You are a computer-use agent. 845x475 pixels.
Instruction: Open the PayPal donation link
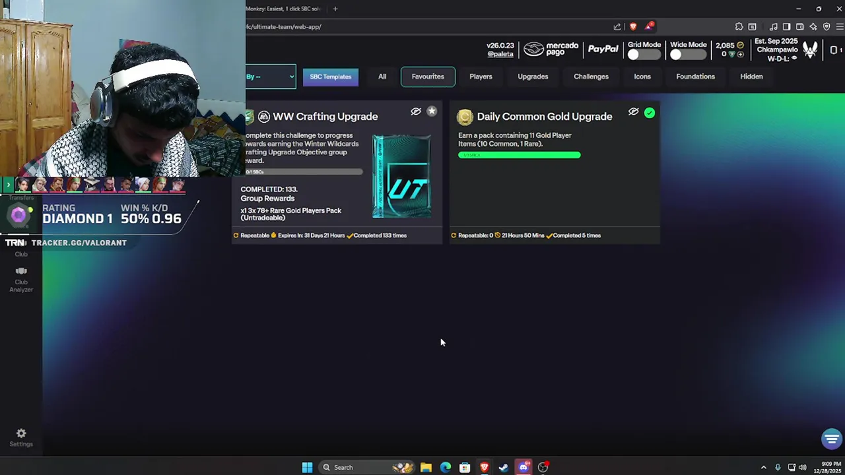(603, 49)
